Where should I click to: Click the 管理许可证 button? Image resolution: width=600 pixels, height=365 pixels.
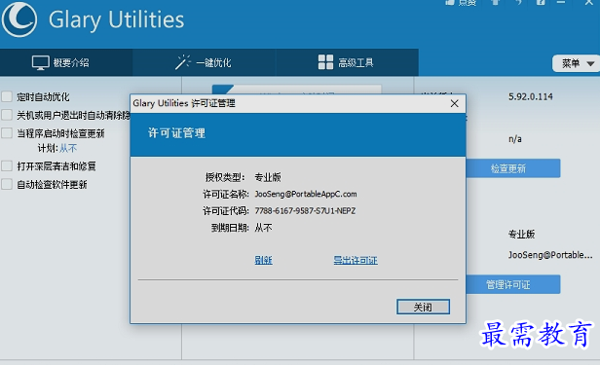[x=513, y=284]
